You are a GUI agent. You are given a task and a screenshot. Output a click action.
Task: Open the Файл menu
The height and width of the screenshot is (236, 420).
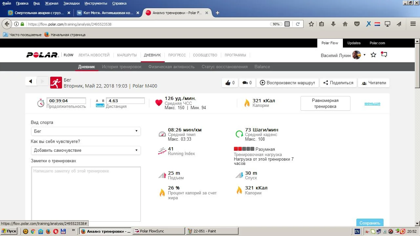7,3
